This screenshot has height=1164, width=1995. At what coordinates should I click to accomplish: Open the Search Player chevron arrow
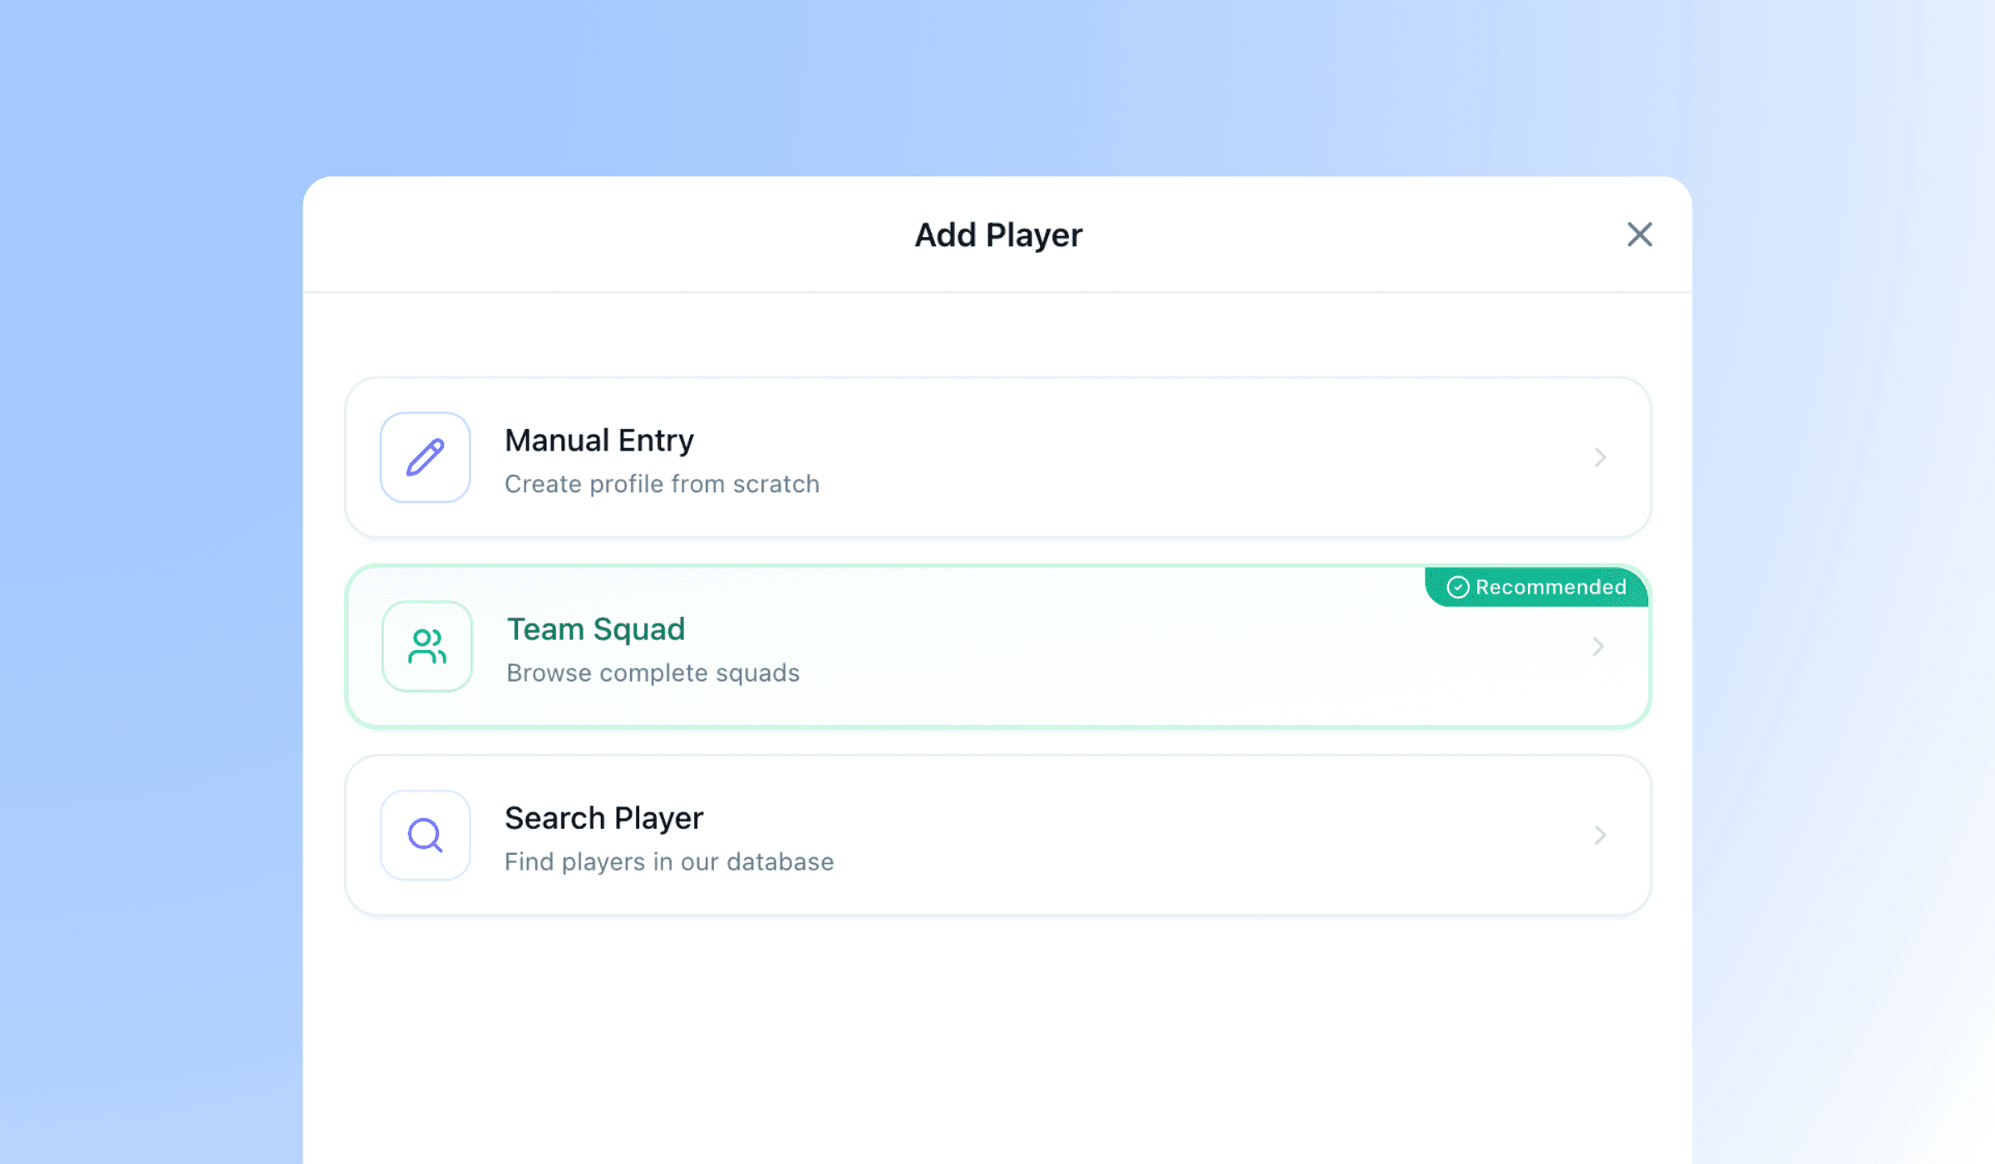pos(1600,835)
